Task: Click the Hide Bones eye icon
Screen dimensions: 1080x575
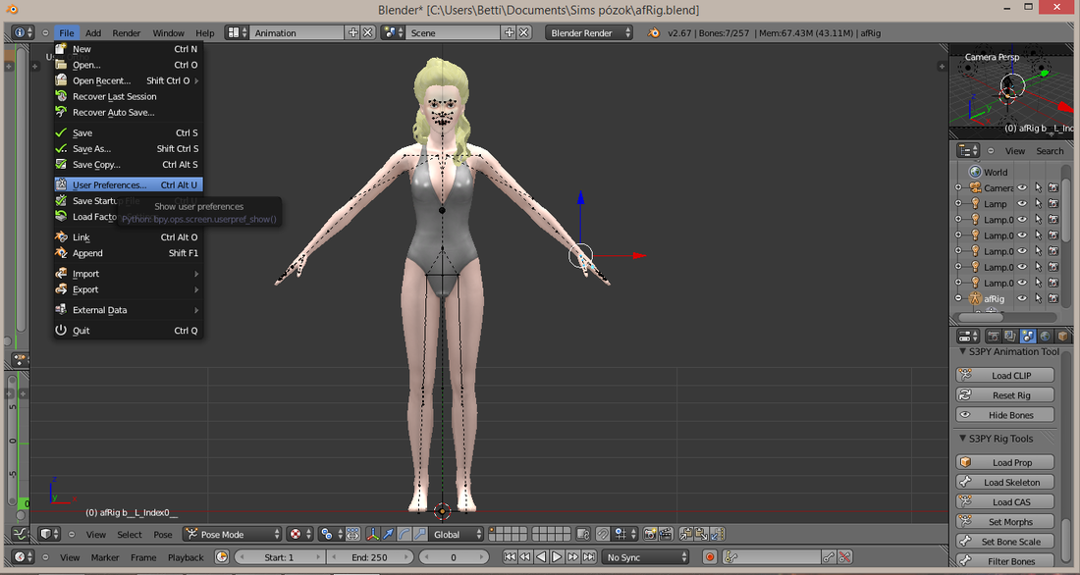Action: [966, 414]
